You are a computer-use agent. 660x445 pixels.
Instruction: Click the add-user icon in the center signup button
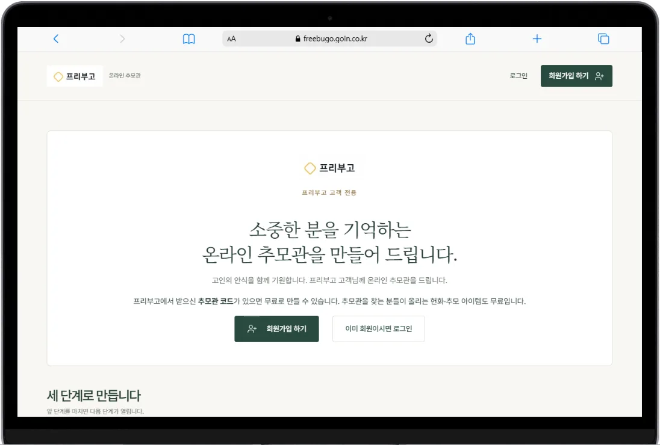[x=252, y=328]
